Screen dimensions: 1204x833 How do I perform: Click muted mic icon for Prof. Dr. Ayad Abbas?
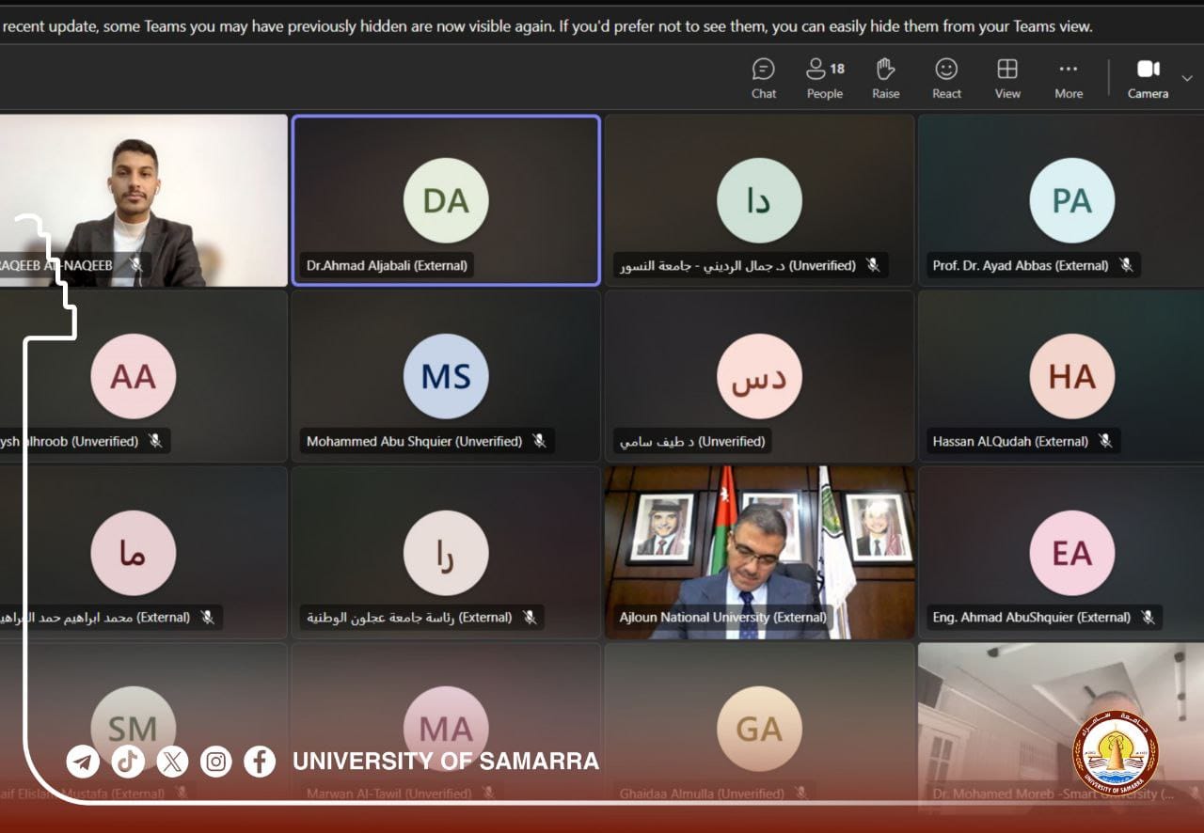[1126, 265]
